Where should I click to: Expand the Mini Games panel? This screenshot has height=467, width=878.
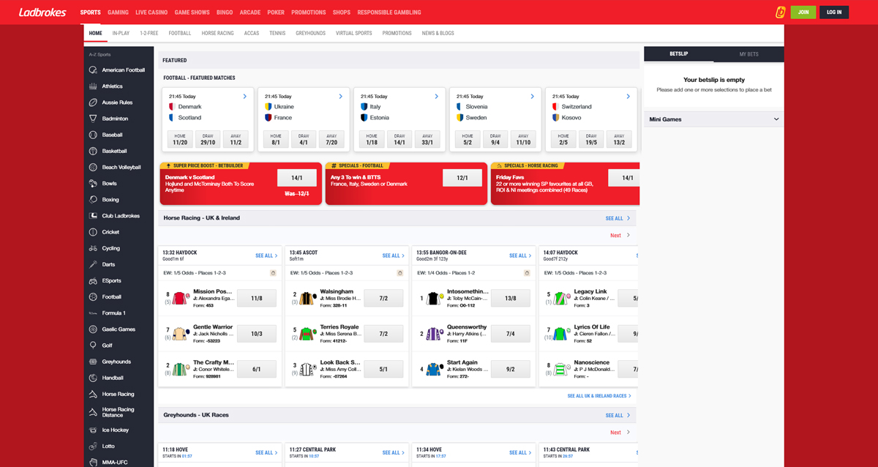713,119
